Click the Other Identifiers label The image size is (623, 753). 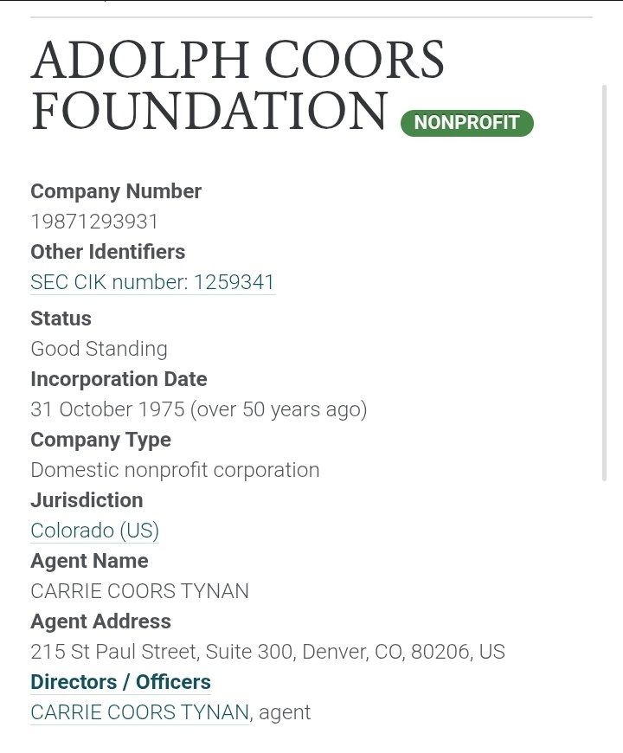pos(107,252)
